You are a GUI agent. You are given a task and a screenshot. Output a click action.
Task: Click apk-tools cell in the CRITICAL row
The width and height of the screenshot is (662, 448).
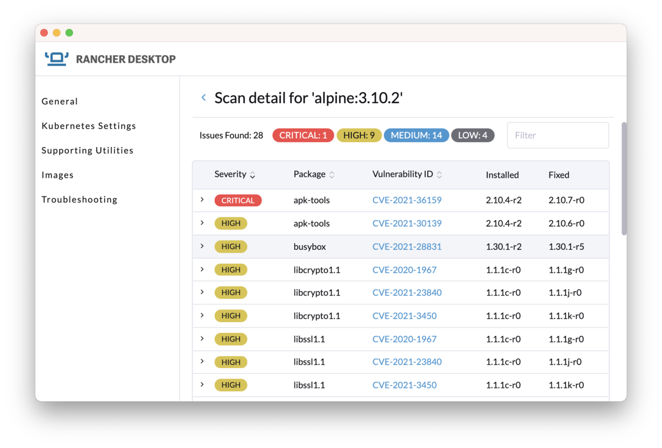coord(312,200)
